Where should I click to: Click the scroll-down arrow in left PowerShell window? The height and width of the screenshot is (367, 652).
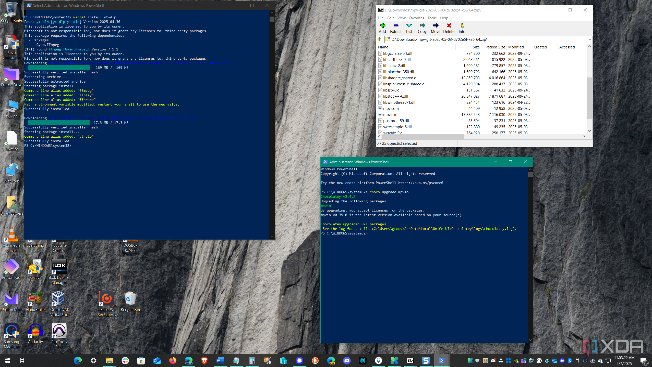pos(272,237)
